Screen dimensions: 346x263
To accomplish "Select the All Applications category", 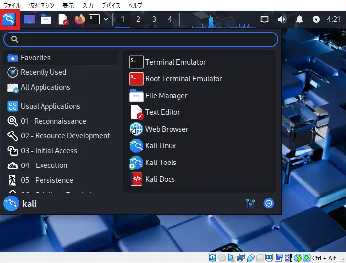I will [60, 87].
